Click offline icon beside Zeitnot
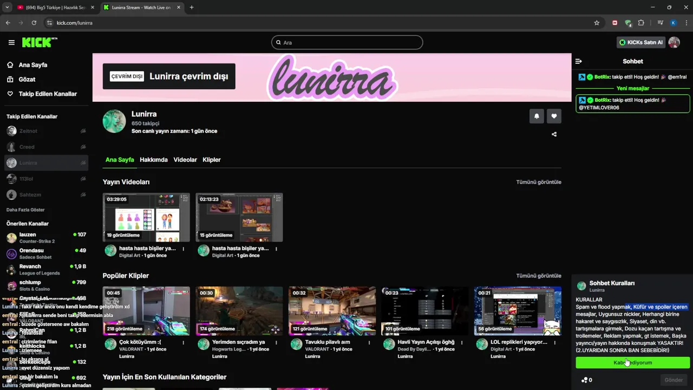This screenshot has width=693, height=390. tap(83, 131)
